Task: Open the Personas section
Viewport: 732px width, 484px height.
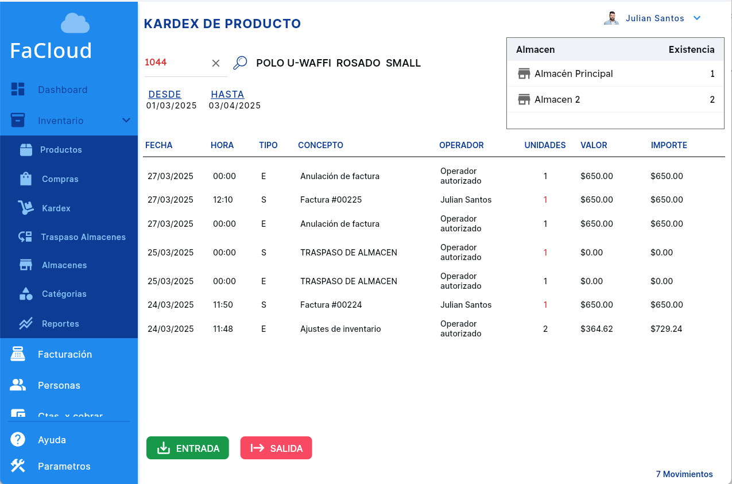Action: click(59, 385)
